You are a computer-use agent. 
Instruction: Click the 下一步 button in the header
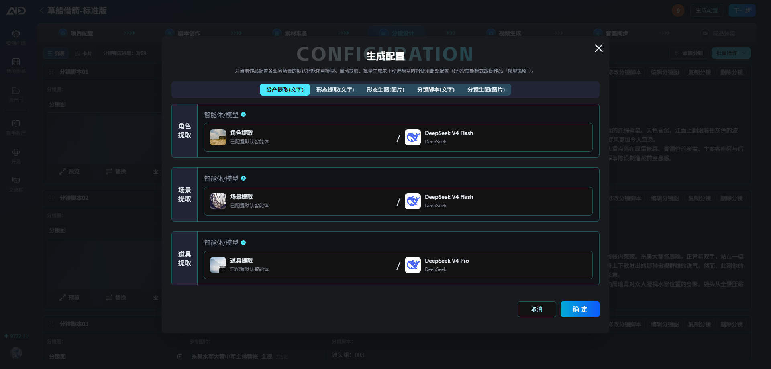point(742,10)
